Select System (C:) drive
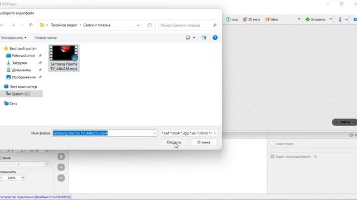Image resolution: width=357 pixels, height=200 pixels. [21, 94]
